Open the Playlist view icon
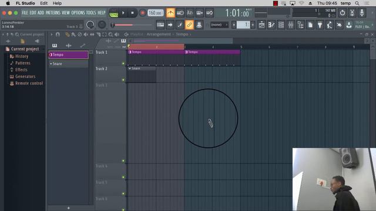 pyautogui.click(x=261, y=25)
